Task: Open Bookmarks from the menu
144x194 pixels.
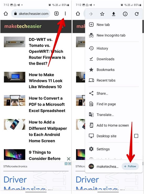Action: point(114,70)
